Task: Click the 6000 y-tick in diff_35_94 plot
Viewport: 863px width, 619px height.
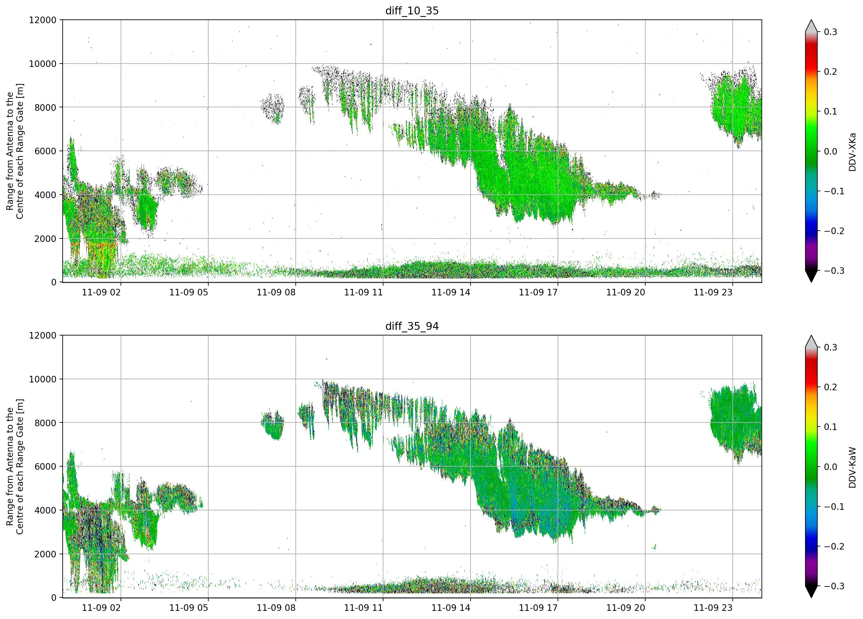Action: 45,467
